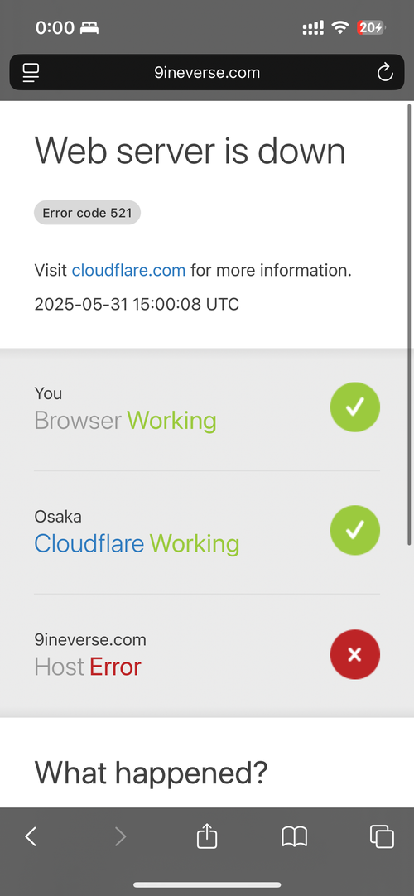Tap the What happened? heading

click(x=151, y=773)
